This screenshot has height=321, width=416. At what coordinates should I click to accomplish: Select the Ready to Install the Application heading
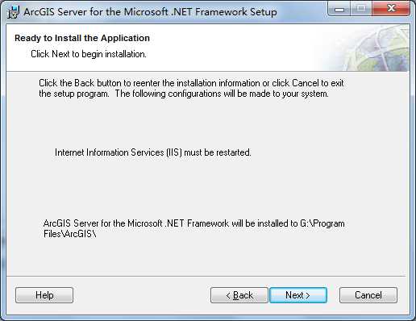82,38
